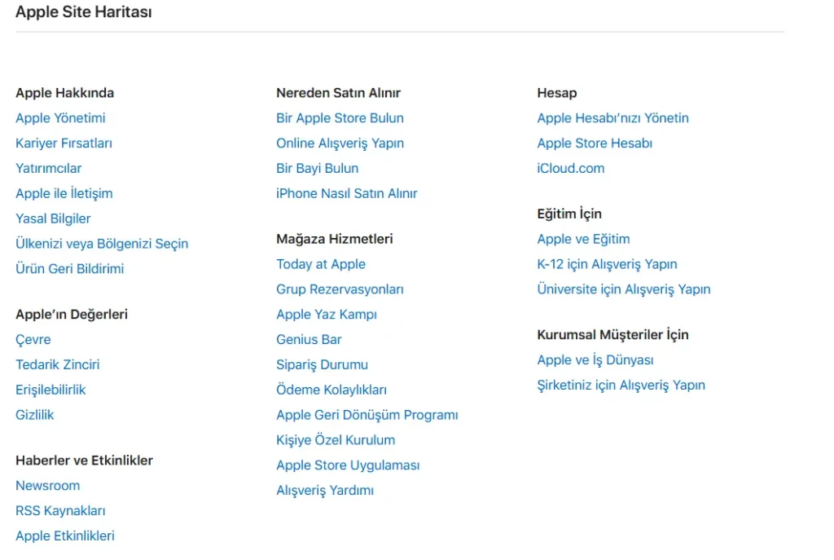Select Ülkenizi veya Bölgenizi Seçin link

click(x=102, y=244)
